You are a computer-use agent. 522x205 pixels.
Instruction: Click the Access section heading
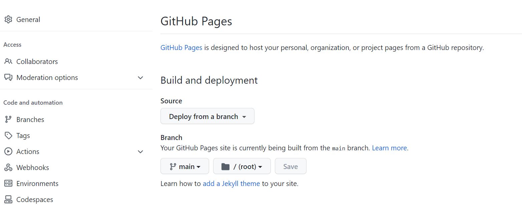pos(12,45)
